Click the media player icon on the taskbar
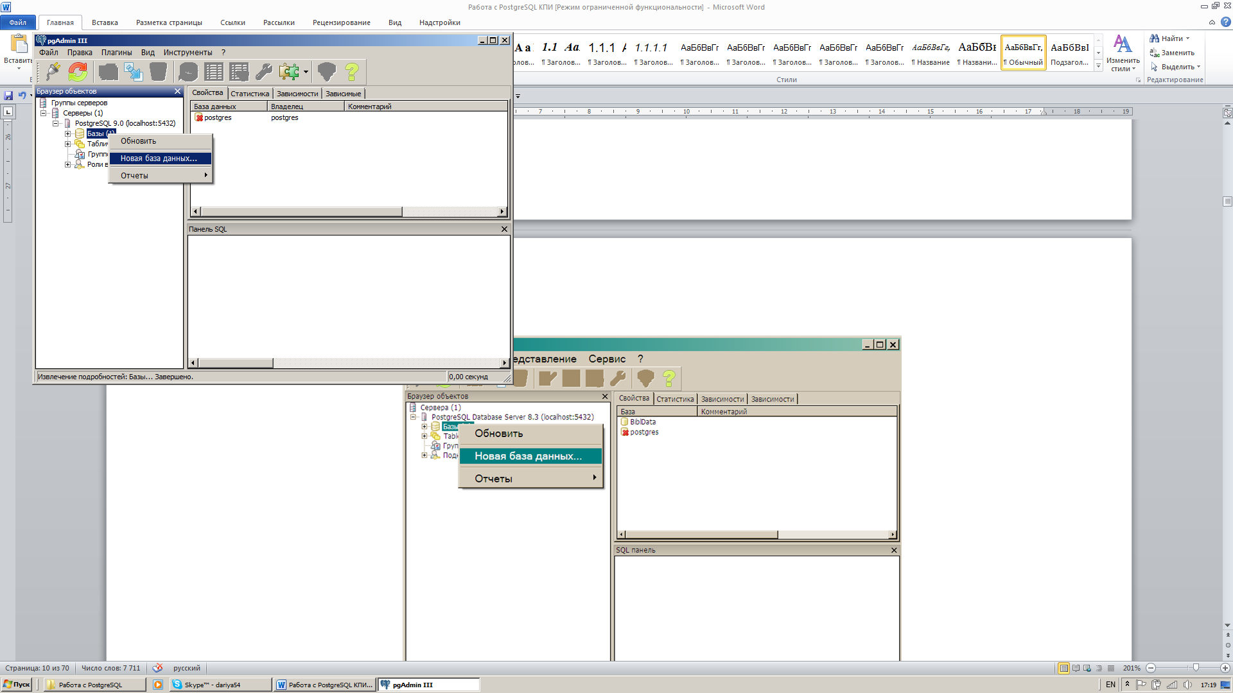The height and width of the screenshot is (693, 1233). 158,685
